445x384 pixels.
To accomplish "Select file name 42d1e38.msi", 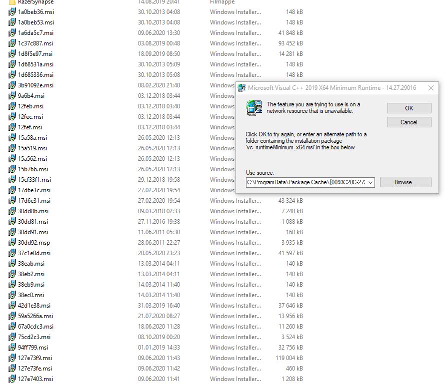I will [34, 306].
